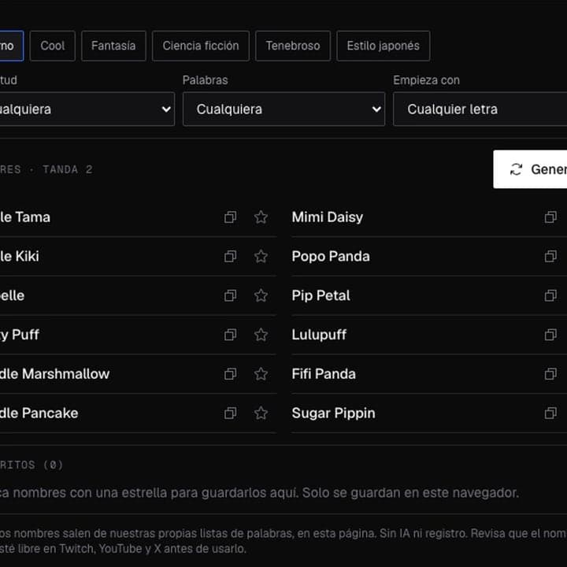567x567 pixels.
Task: Choose the Tenebroso style
Action: tap(293, 46)
